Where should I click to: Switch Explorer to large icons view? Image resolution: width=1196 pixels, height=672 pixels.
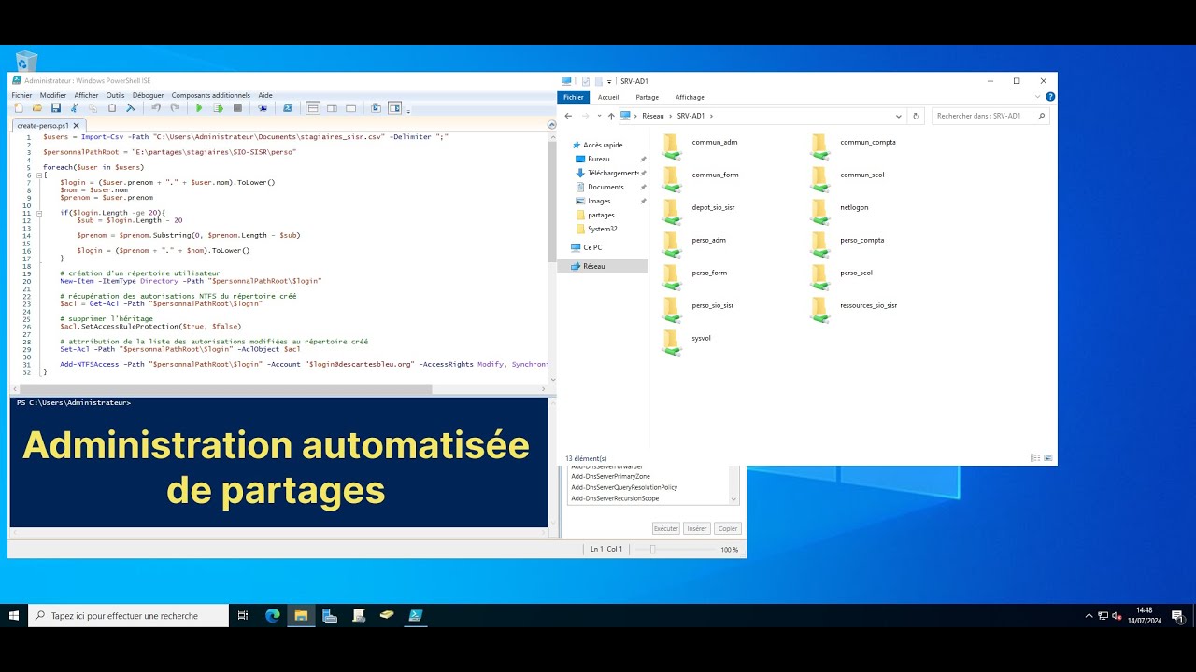(x=1047, y=458)
